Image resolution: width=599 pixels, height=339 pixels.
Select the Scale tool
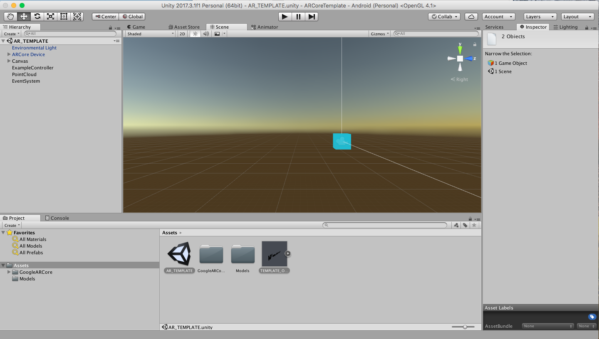[x=50, y=17]
